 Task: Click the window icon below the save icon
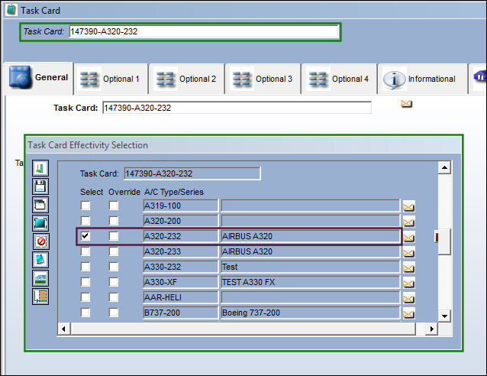pos(40,205)
